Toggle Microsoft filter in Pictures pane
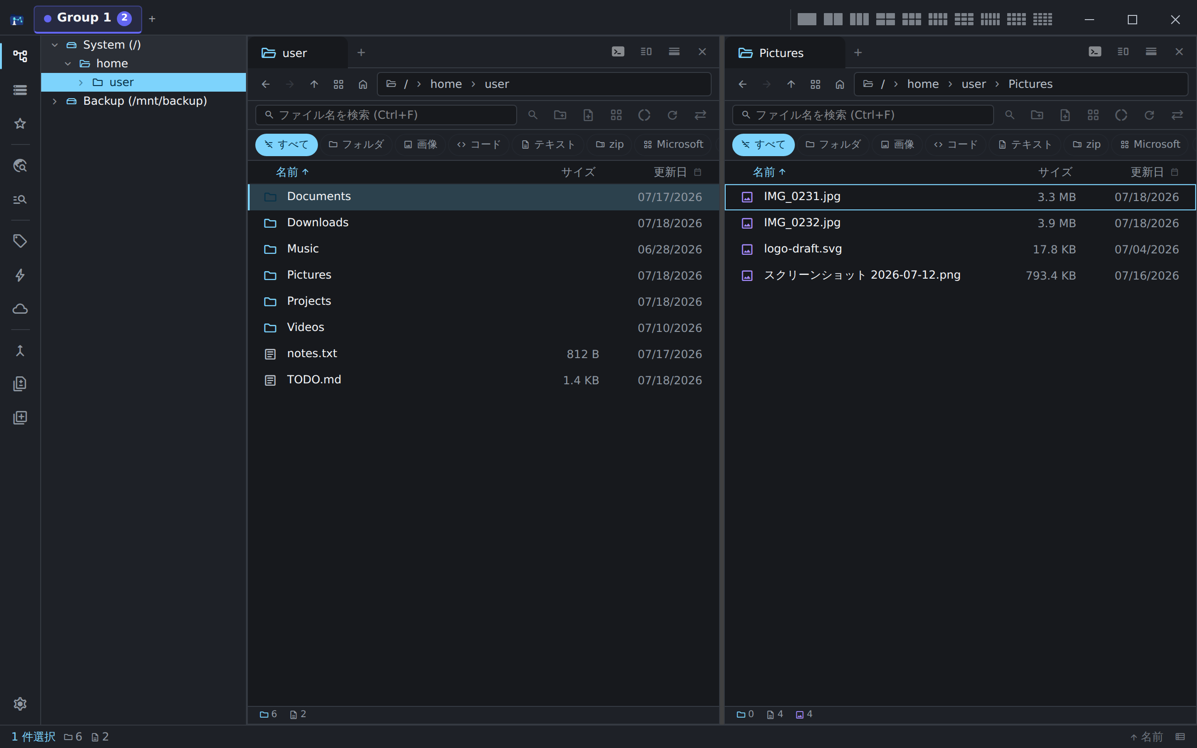 (1150, 144)
